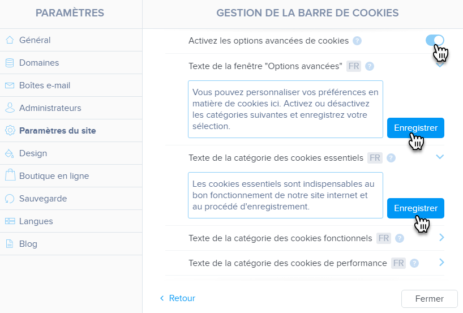The image size is (463, 313).
Task: Click the Domaines database icon
Action: click(9, 63)
